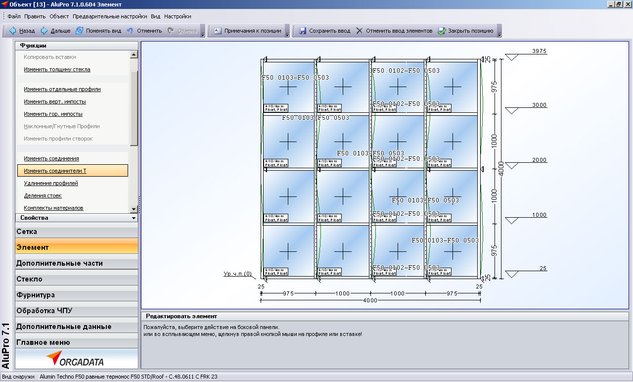Open the Объект menu
This screenshot has width=633, height=382.
point(59,16)
